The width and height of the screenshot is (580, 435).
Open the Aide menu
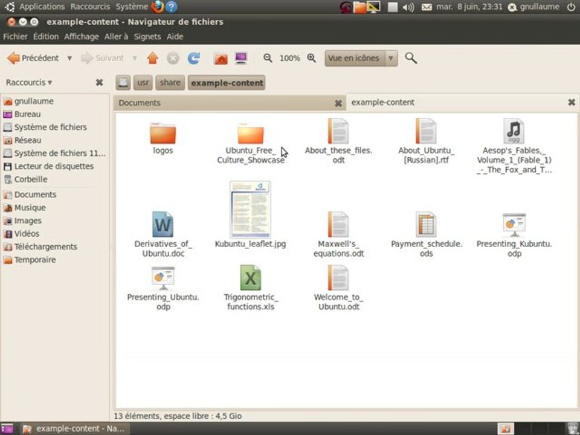click(175, 36)
